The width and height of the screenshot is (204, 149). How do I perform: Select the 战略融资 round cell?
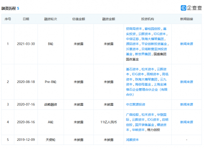click(x=51, y=105)
